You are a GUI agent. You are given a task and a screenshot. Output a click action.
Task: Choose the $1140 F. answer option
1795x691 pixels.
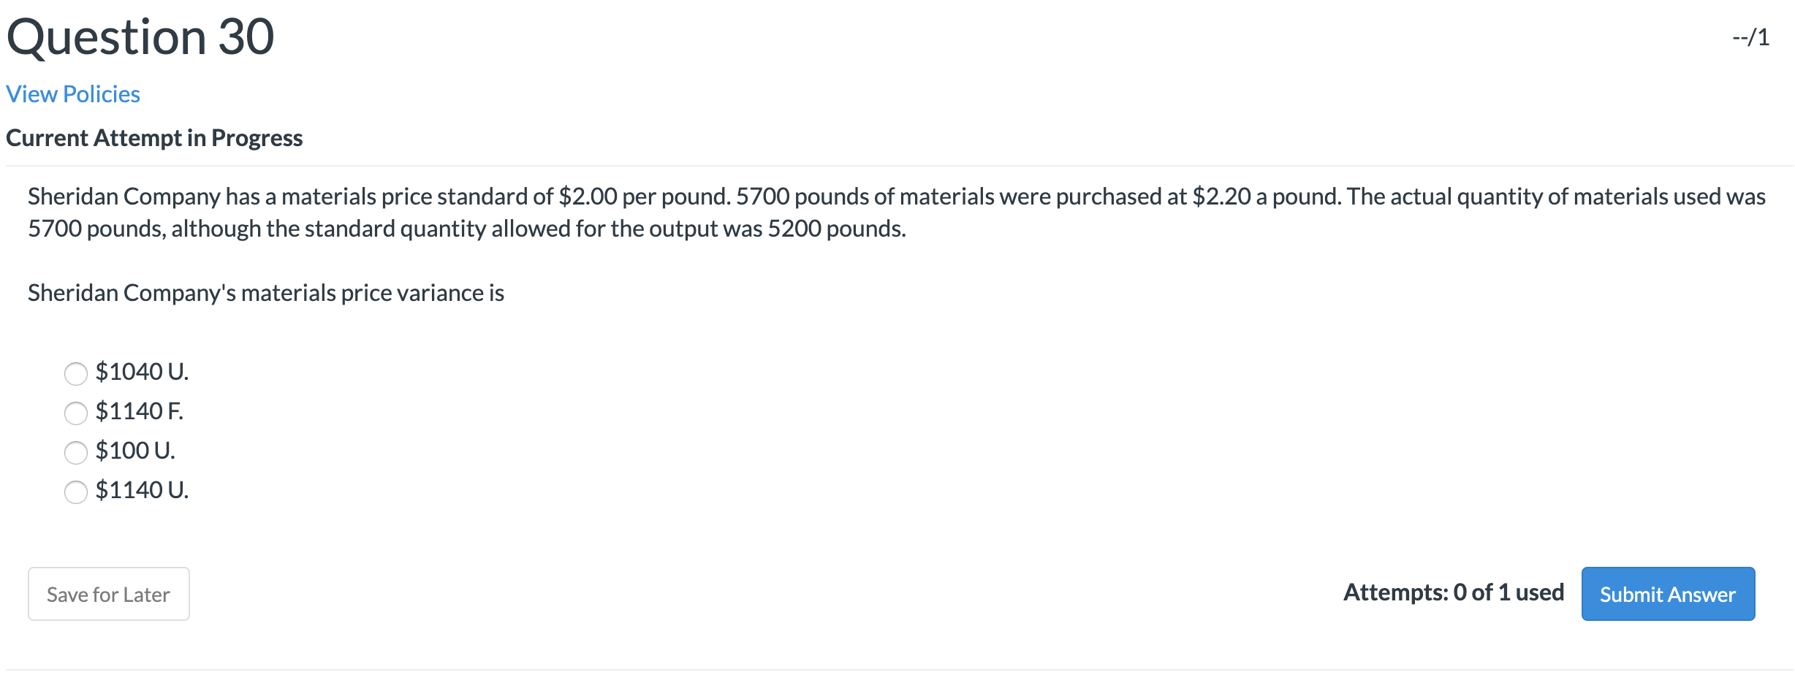75,413
